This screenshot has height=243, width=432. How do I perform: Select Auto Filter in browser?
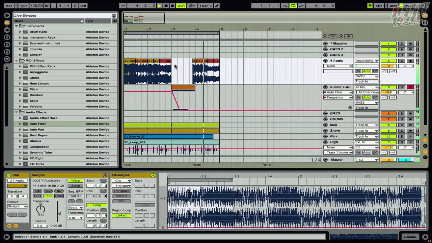point(66,124)
